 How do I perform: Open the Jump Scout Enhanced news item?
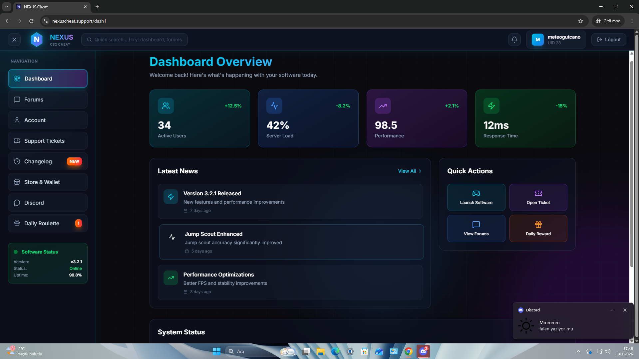pyautogui.click(x=291, y=242)
